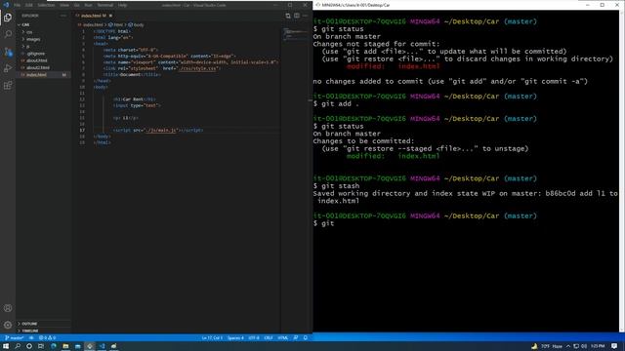Click CRLF end-of-line setting
This screenshot has width=625, height=351.
269,338
